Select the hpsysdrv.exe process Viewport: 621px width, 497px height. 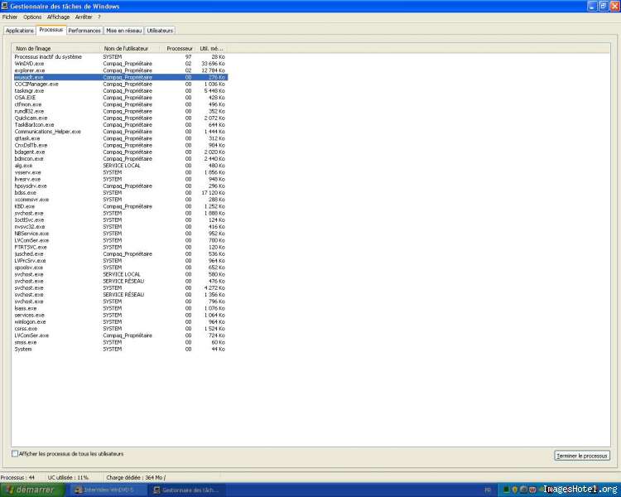coord(120,186)
